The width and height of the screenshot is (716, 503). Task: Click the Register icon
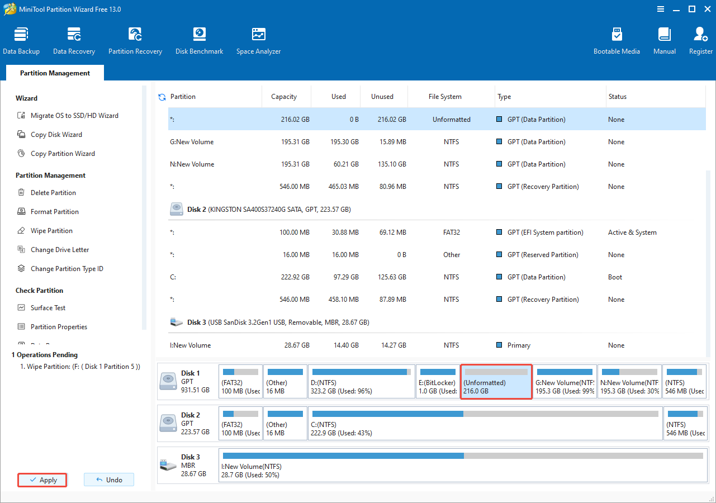coord(700,39)
